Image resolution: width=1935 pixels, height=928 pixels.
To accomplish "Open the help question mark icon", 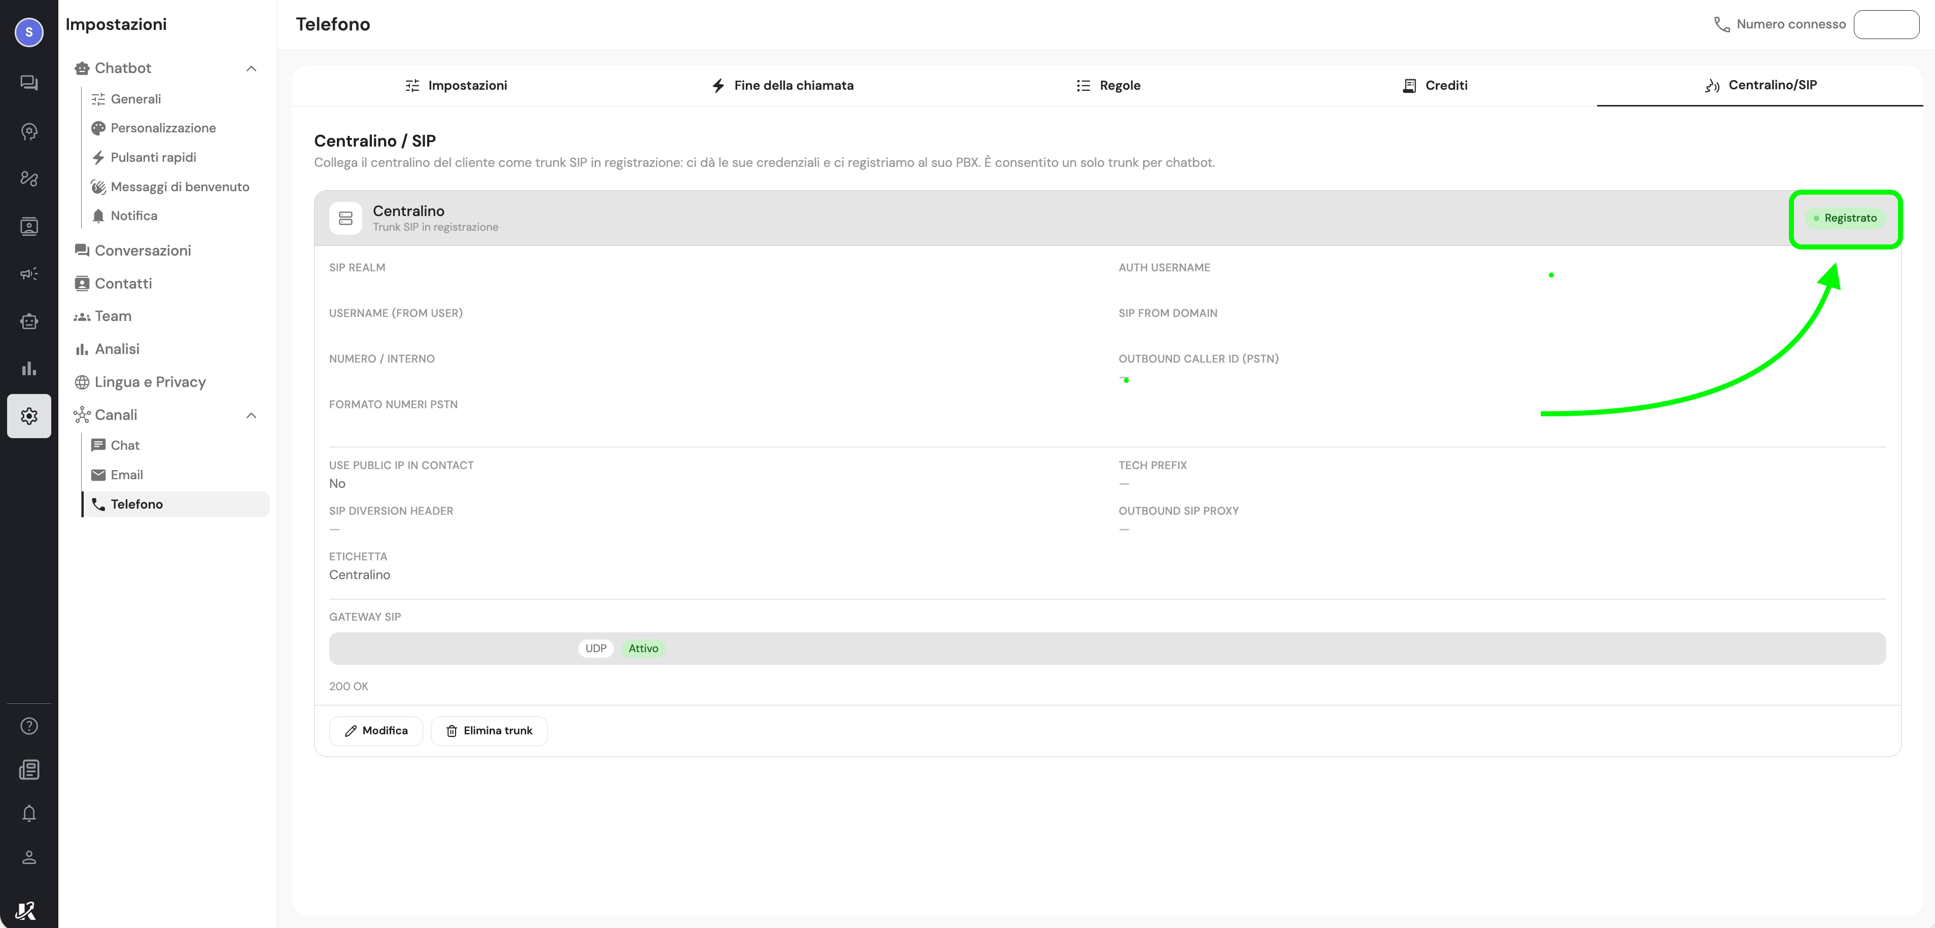I will [28, 726].
